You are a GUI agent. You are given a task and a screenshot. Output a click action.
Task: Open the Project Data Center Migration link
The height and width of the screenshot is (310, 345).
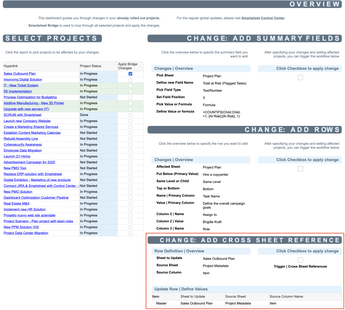26,233
